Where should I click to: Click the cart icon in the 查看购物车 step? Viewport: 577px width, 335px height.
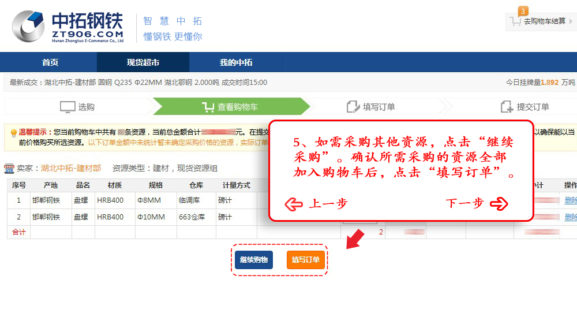tap(208, 107)
